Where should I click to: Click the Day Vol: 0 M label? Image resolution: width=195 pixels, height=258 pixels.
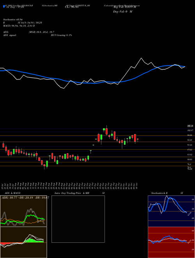click(122, 11)
